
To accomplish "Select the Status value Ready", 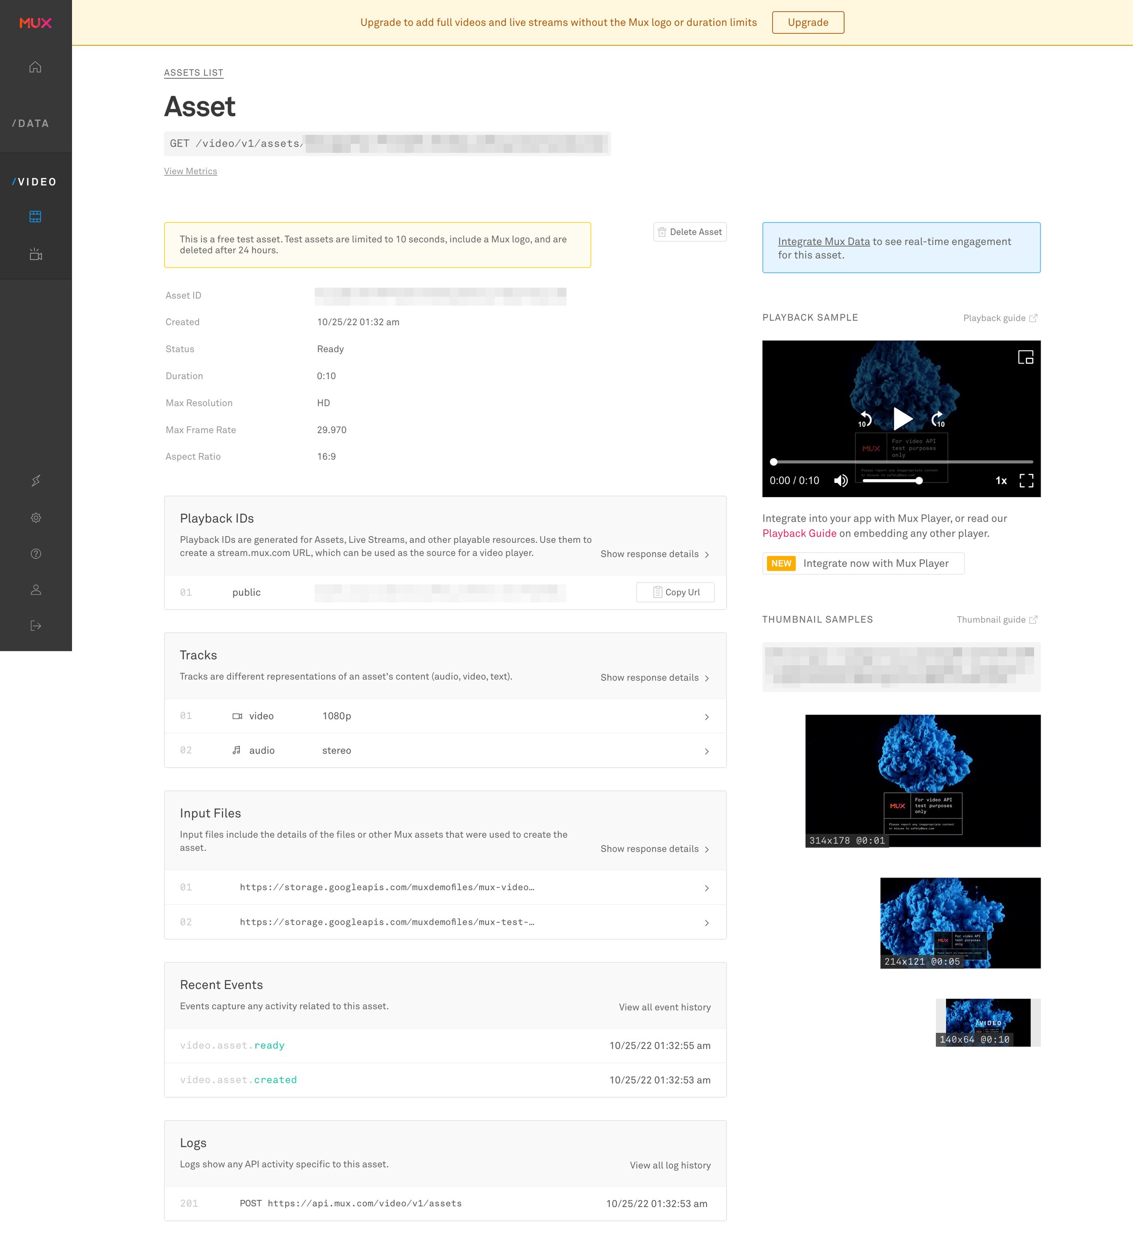I will [x=330, y=349].
